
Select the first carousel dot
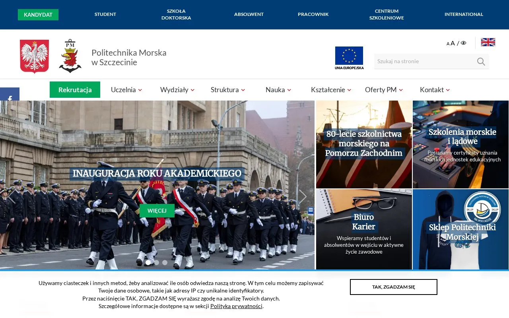[x=148, y=262]
